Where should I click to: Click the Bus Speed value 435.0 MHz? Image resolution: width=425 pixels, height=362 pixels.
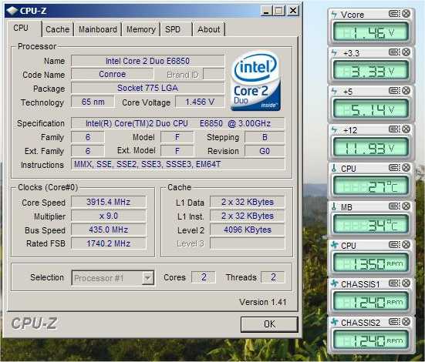coord(109,230)
